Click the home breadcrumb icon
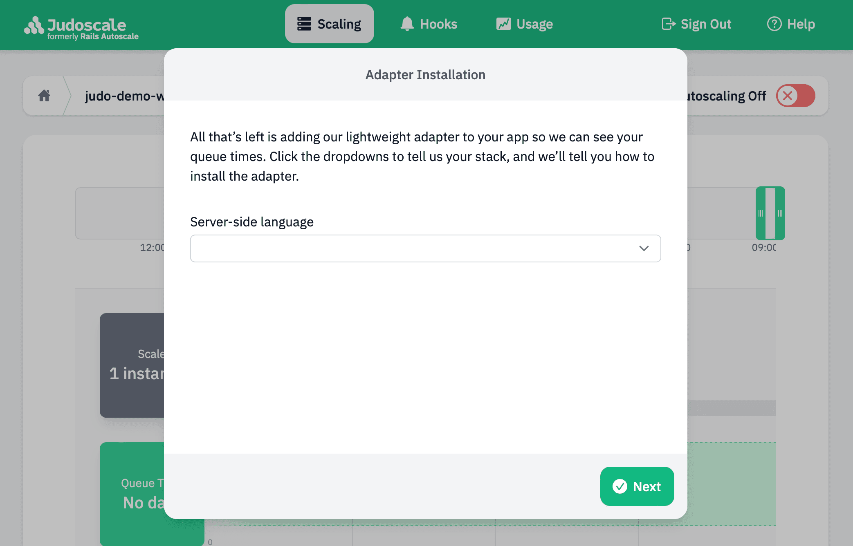Image resolution: width=853 pixels, height=546 pixels. (44, 96)
